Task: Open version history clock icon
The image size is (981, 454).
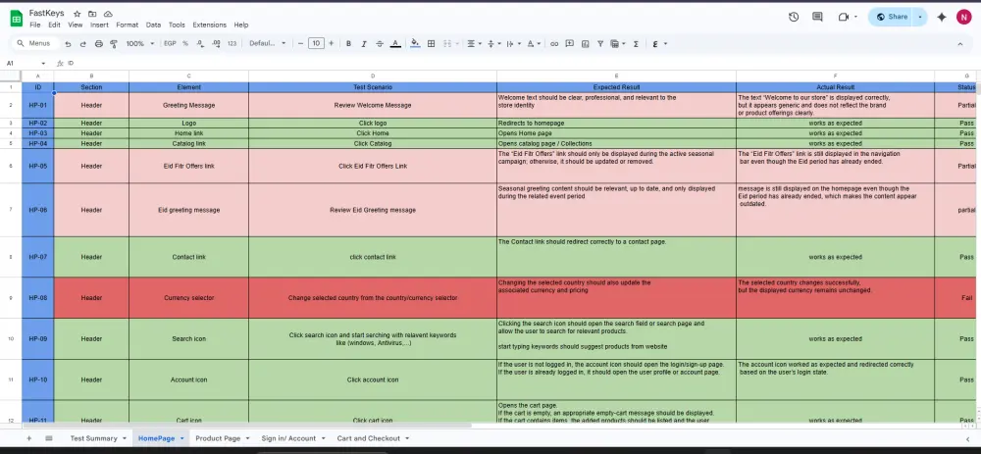Action: point(794,17)
